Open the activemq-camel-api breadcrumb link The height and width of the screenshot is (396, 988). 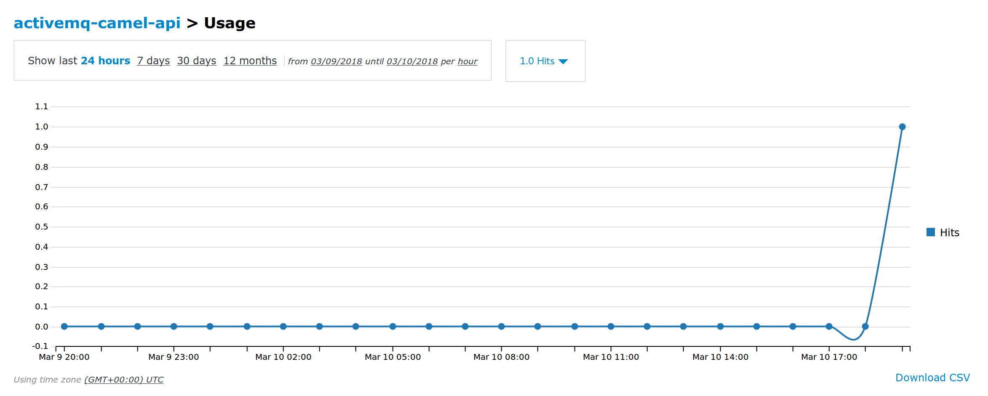97,23
